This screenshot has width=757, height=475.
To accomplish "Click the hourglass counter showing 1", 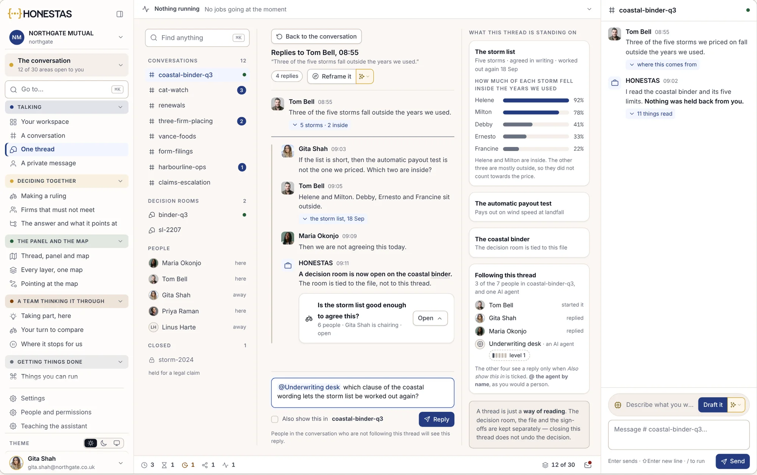I will click(168, 465).
